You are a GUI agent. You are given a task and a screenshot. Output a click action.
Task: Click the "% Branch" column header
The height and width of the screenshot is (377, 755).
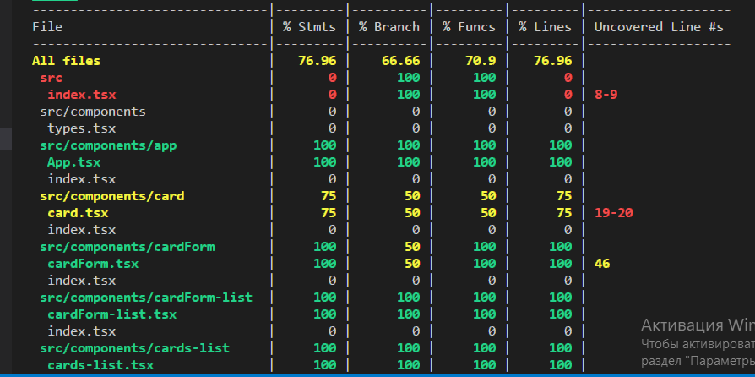[389, 27]
